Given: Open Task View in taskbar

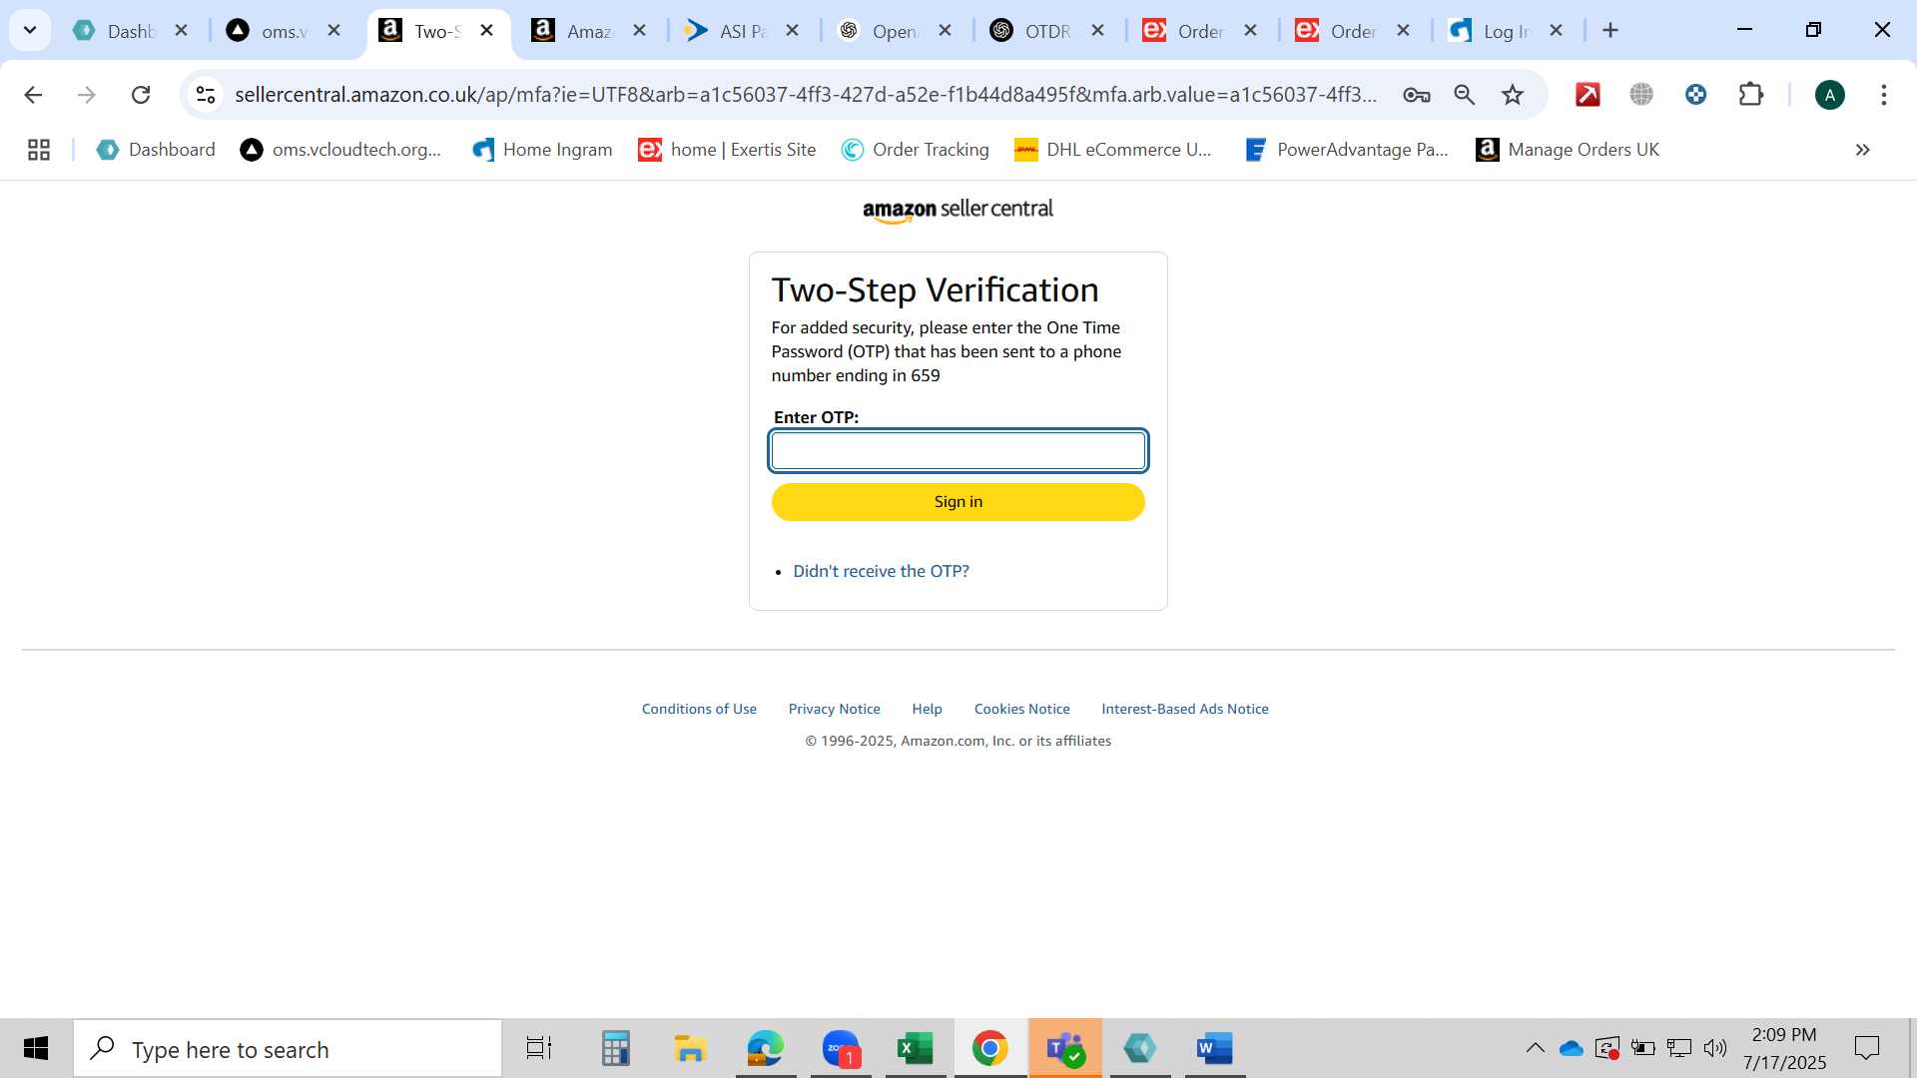Looking at the screenshot, I should pyautogui.click(x=539, y=1049).
